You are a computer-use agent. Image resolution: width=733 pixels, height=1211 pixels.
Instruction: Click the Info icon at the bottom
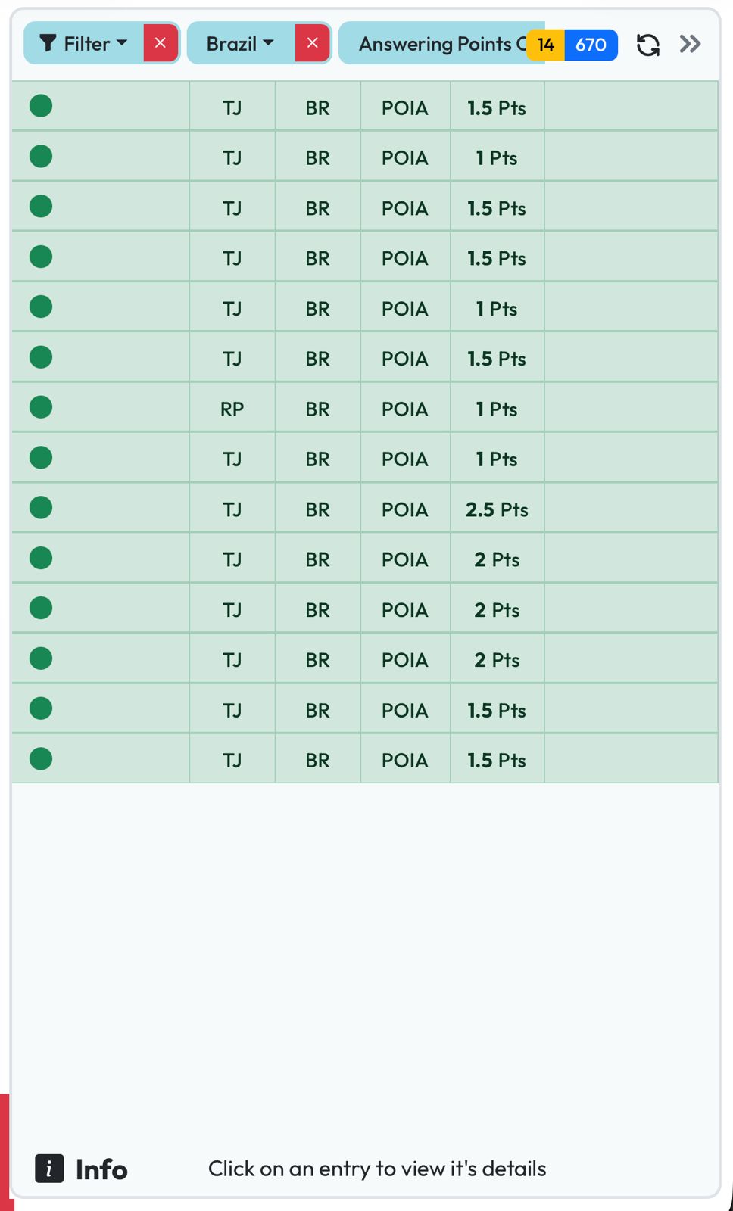(49, 1169)
